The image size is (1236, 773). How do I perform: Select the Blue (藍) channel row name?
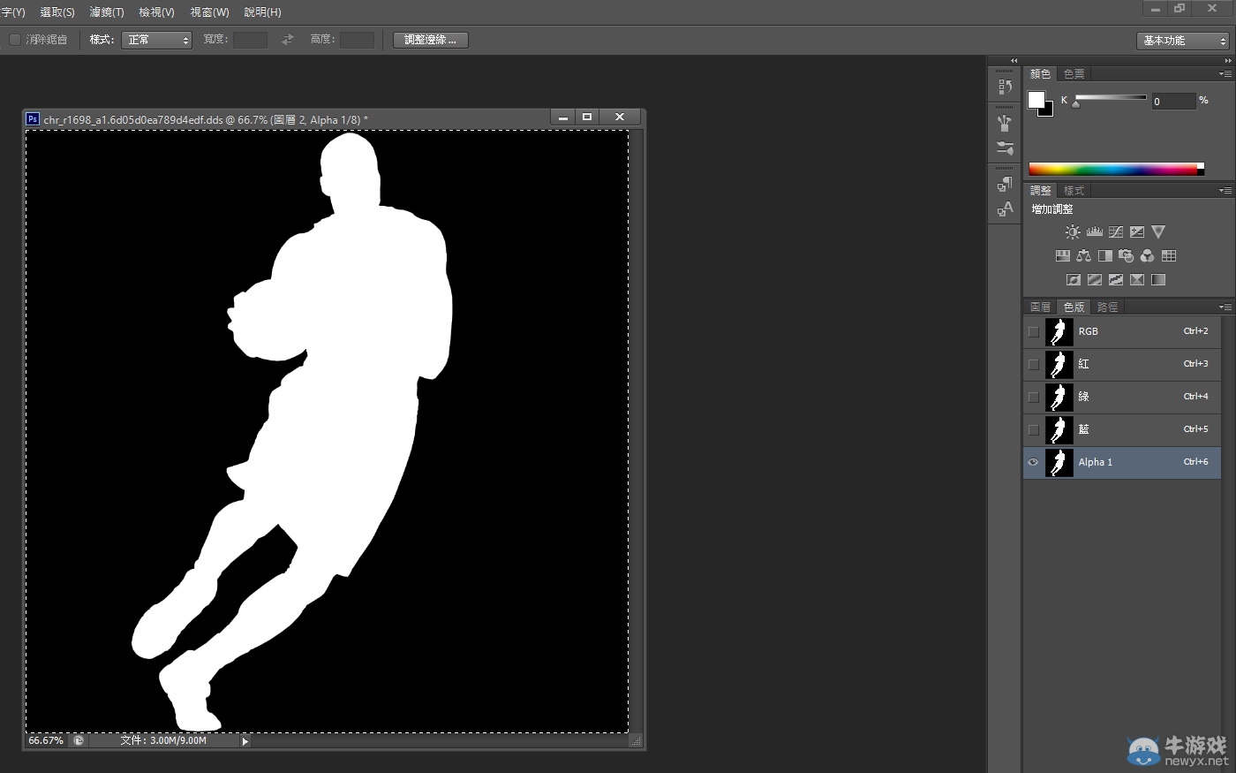[1084, 430]
